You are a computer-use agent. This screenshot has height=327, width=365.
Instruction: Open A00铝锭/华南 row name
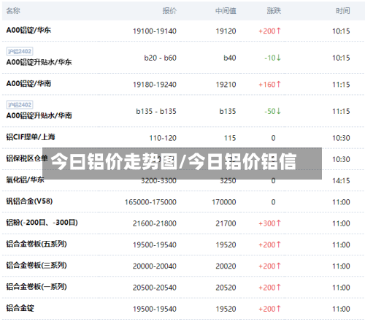pos(28,84)
